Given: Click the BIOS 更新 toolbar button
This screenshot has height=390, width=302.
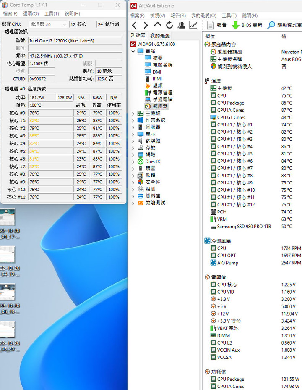Looking at the screenshot, I should 247,25.
